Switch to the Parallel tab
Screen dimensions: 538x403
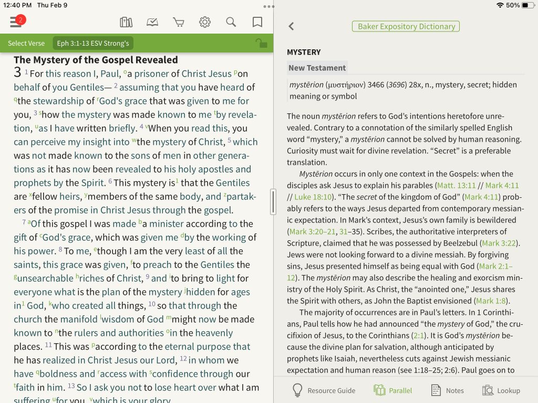[392, 390]
